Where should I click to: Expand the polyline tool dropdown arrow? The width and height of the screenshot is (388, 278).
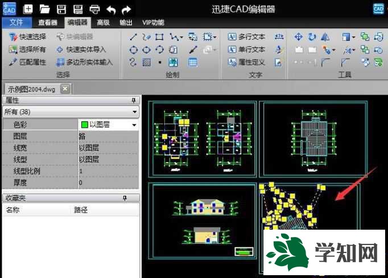181,38
